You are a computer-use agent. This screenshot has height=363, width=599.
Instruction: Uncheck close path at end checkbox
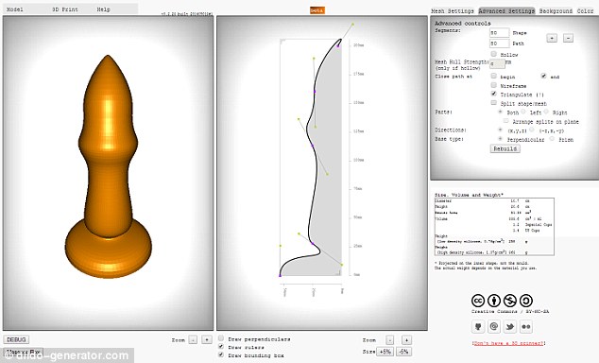click(x=543, y=76)
